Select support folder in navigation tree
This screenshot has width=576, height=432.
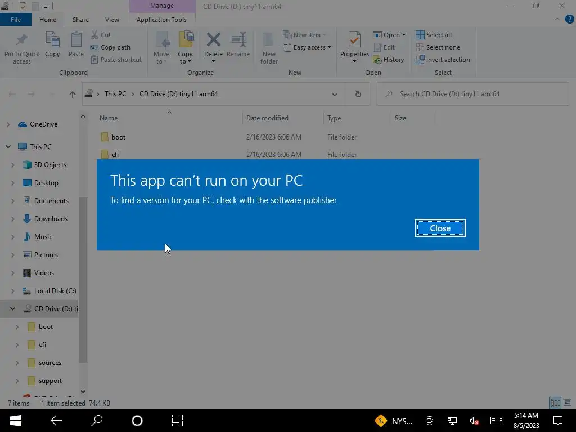click(50, 381)
